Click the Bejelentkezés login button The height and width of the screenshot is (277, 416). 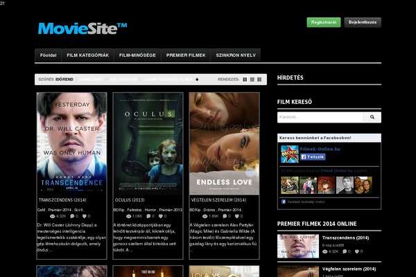[363, 22]
